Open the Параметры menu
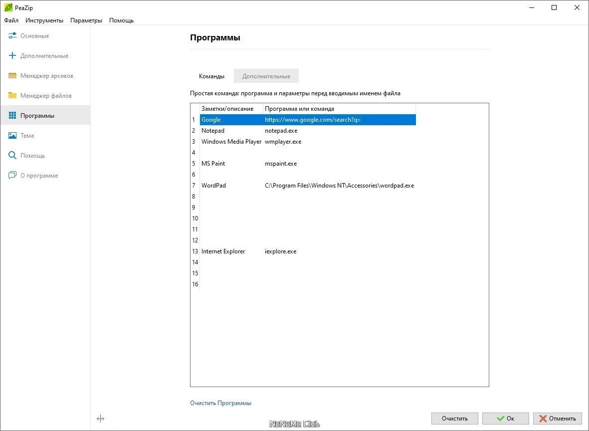589x431 pixels. click(86, 20)
